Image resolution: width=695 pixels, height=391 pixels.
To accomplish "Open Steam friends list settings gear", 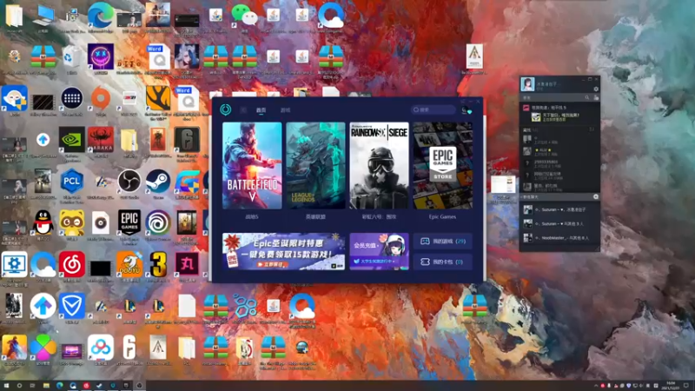I will click(x=596, y=89).
